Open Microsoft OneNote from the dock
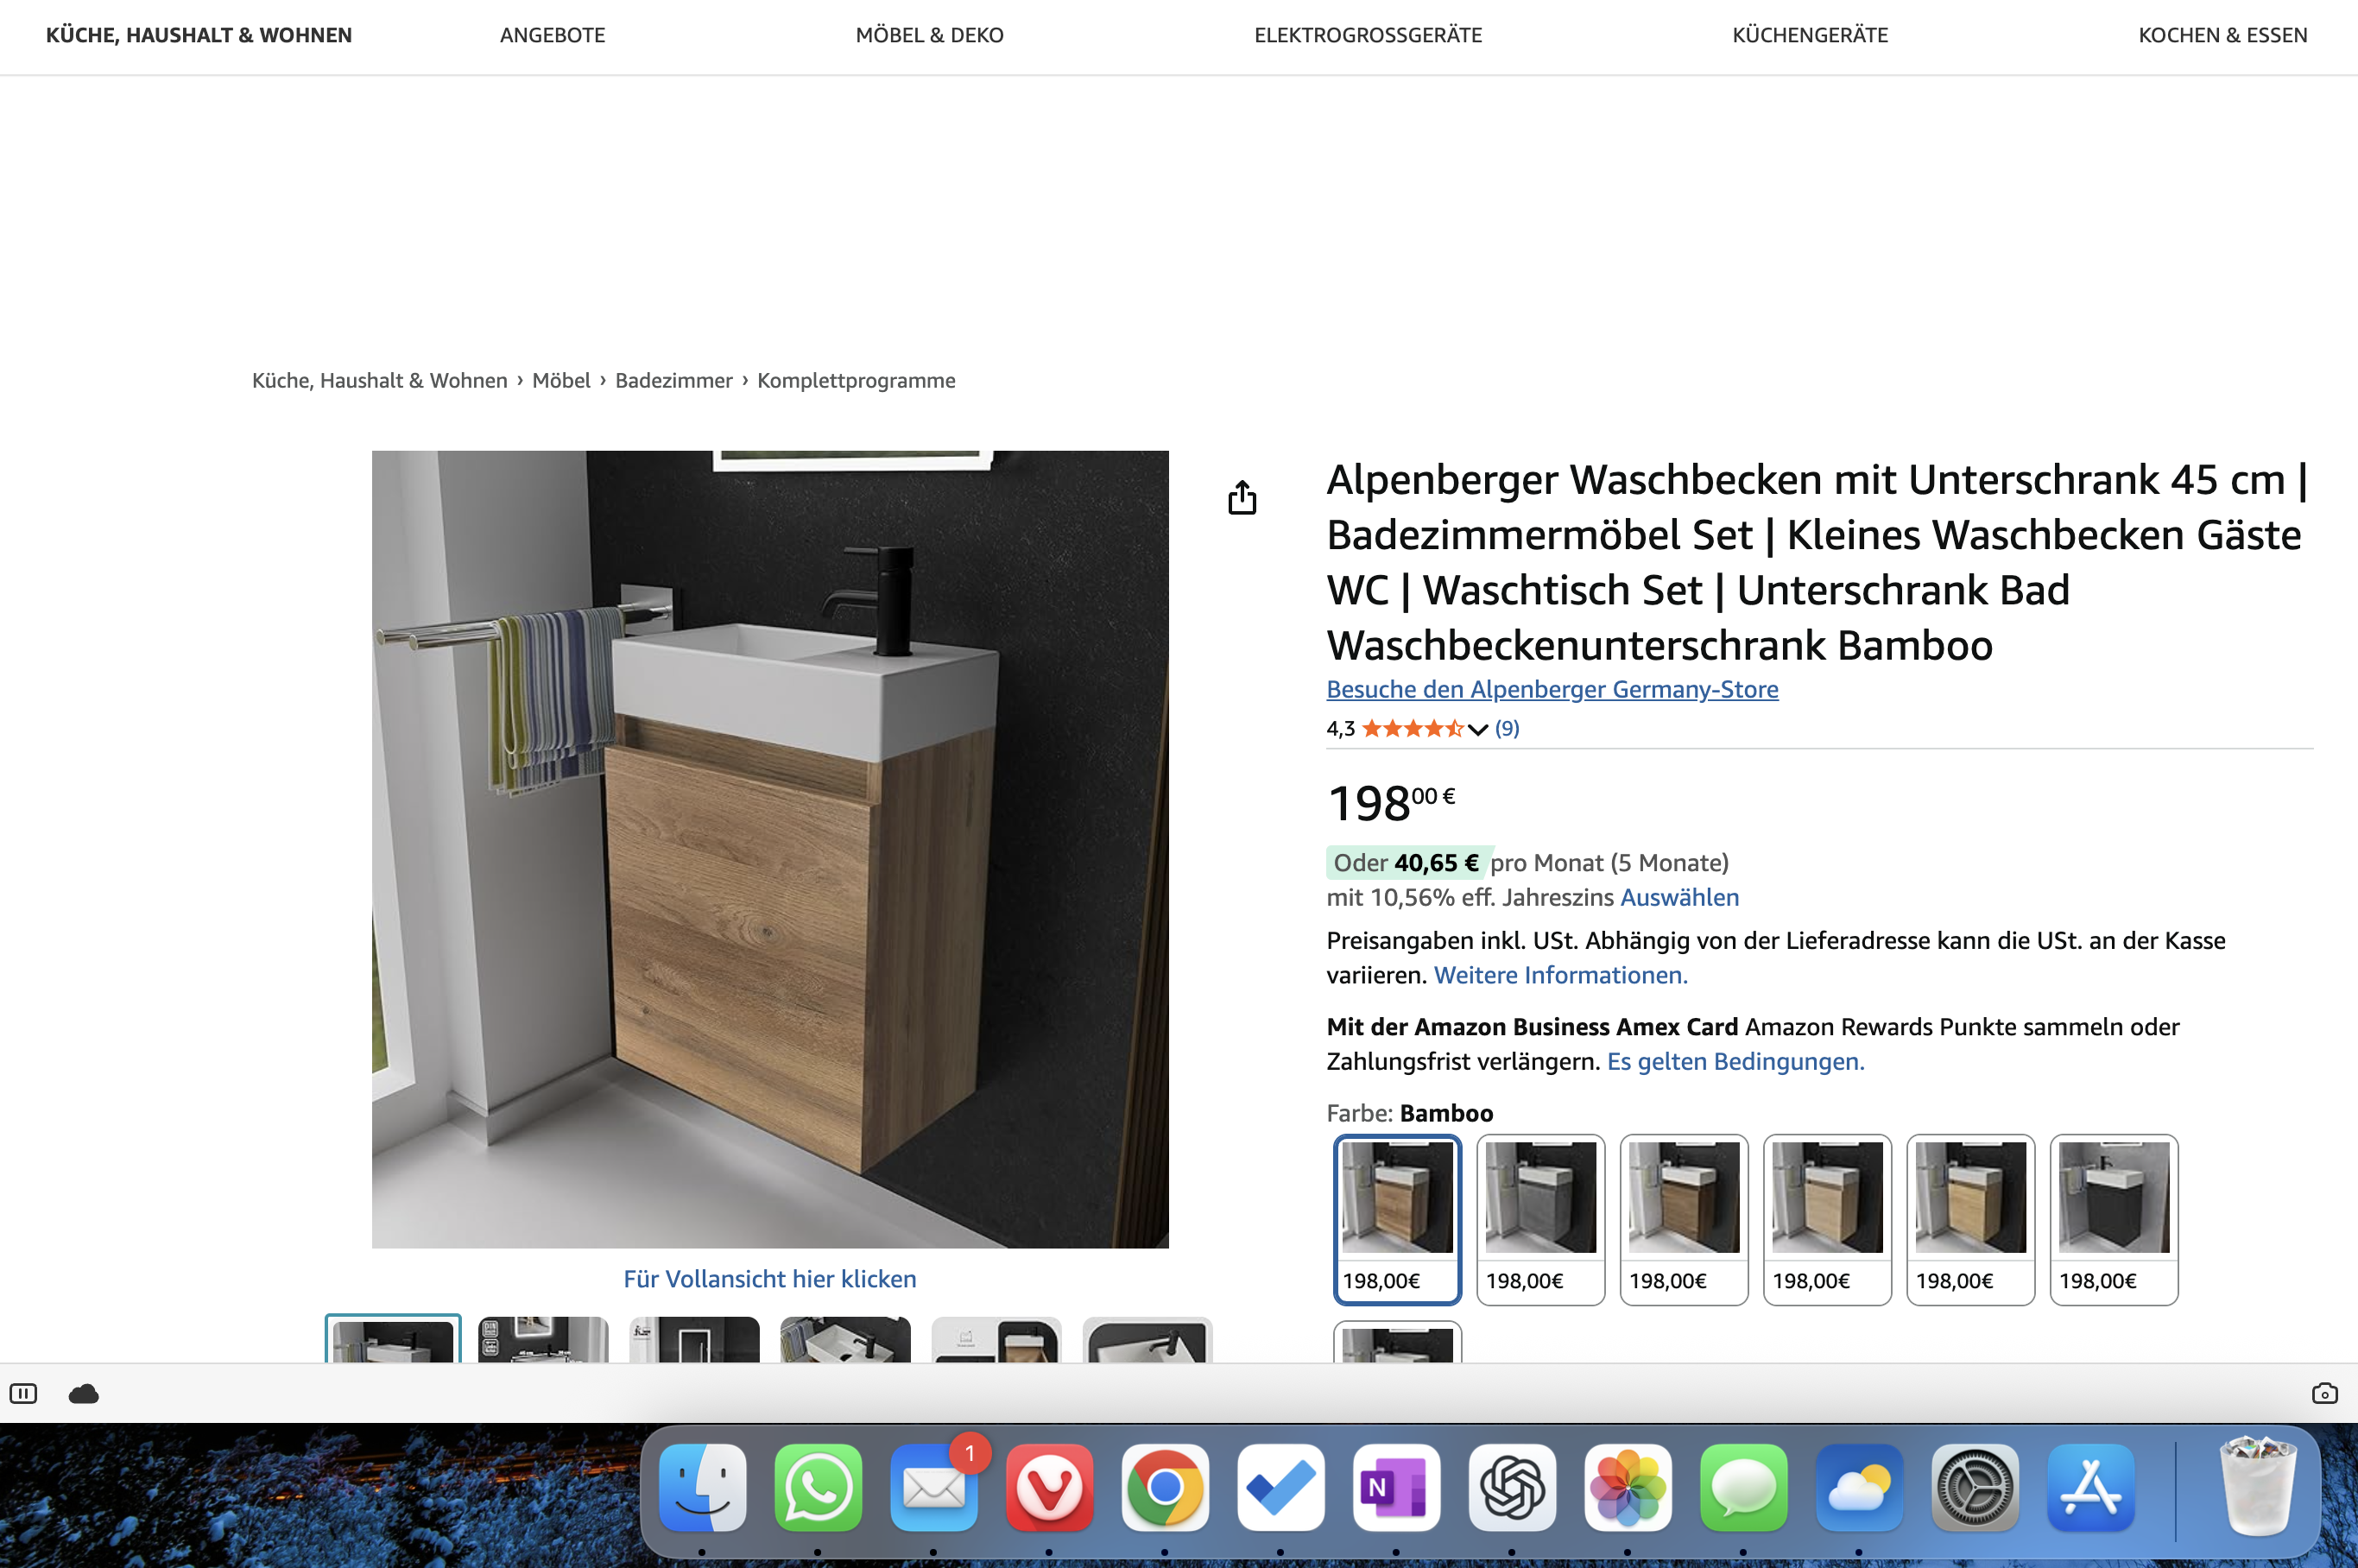 click(1396, 1487)
